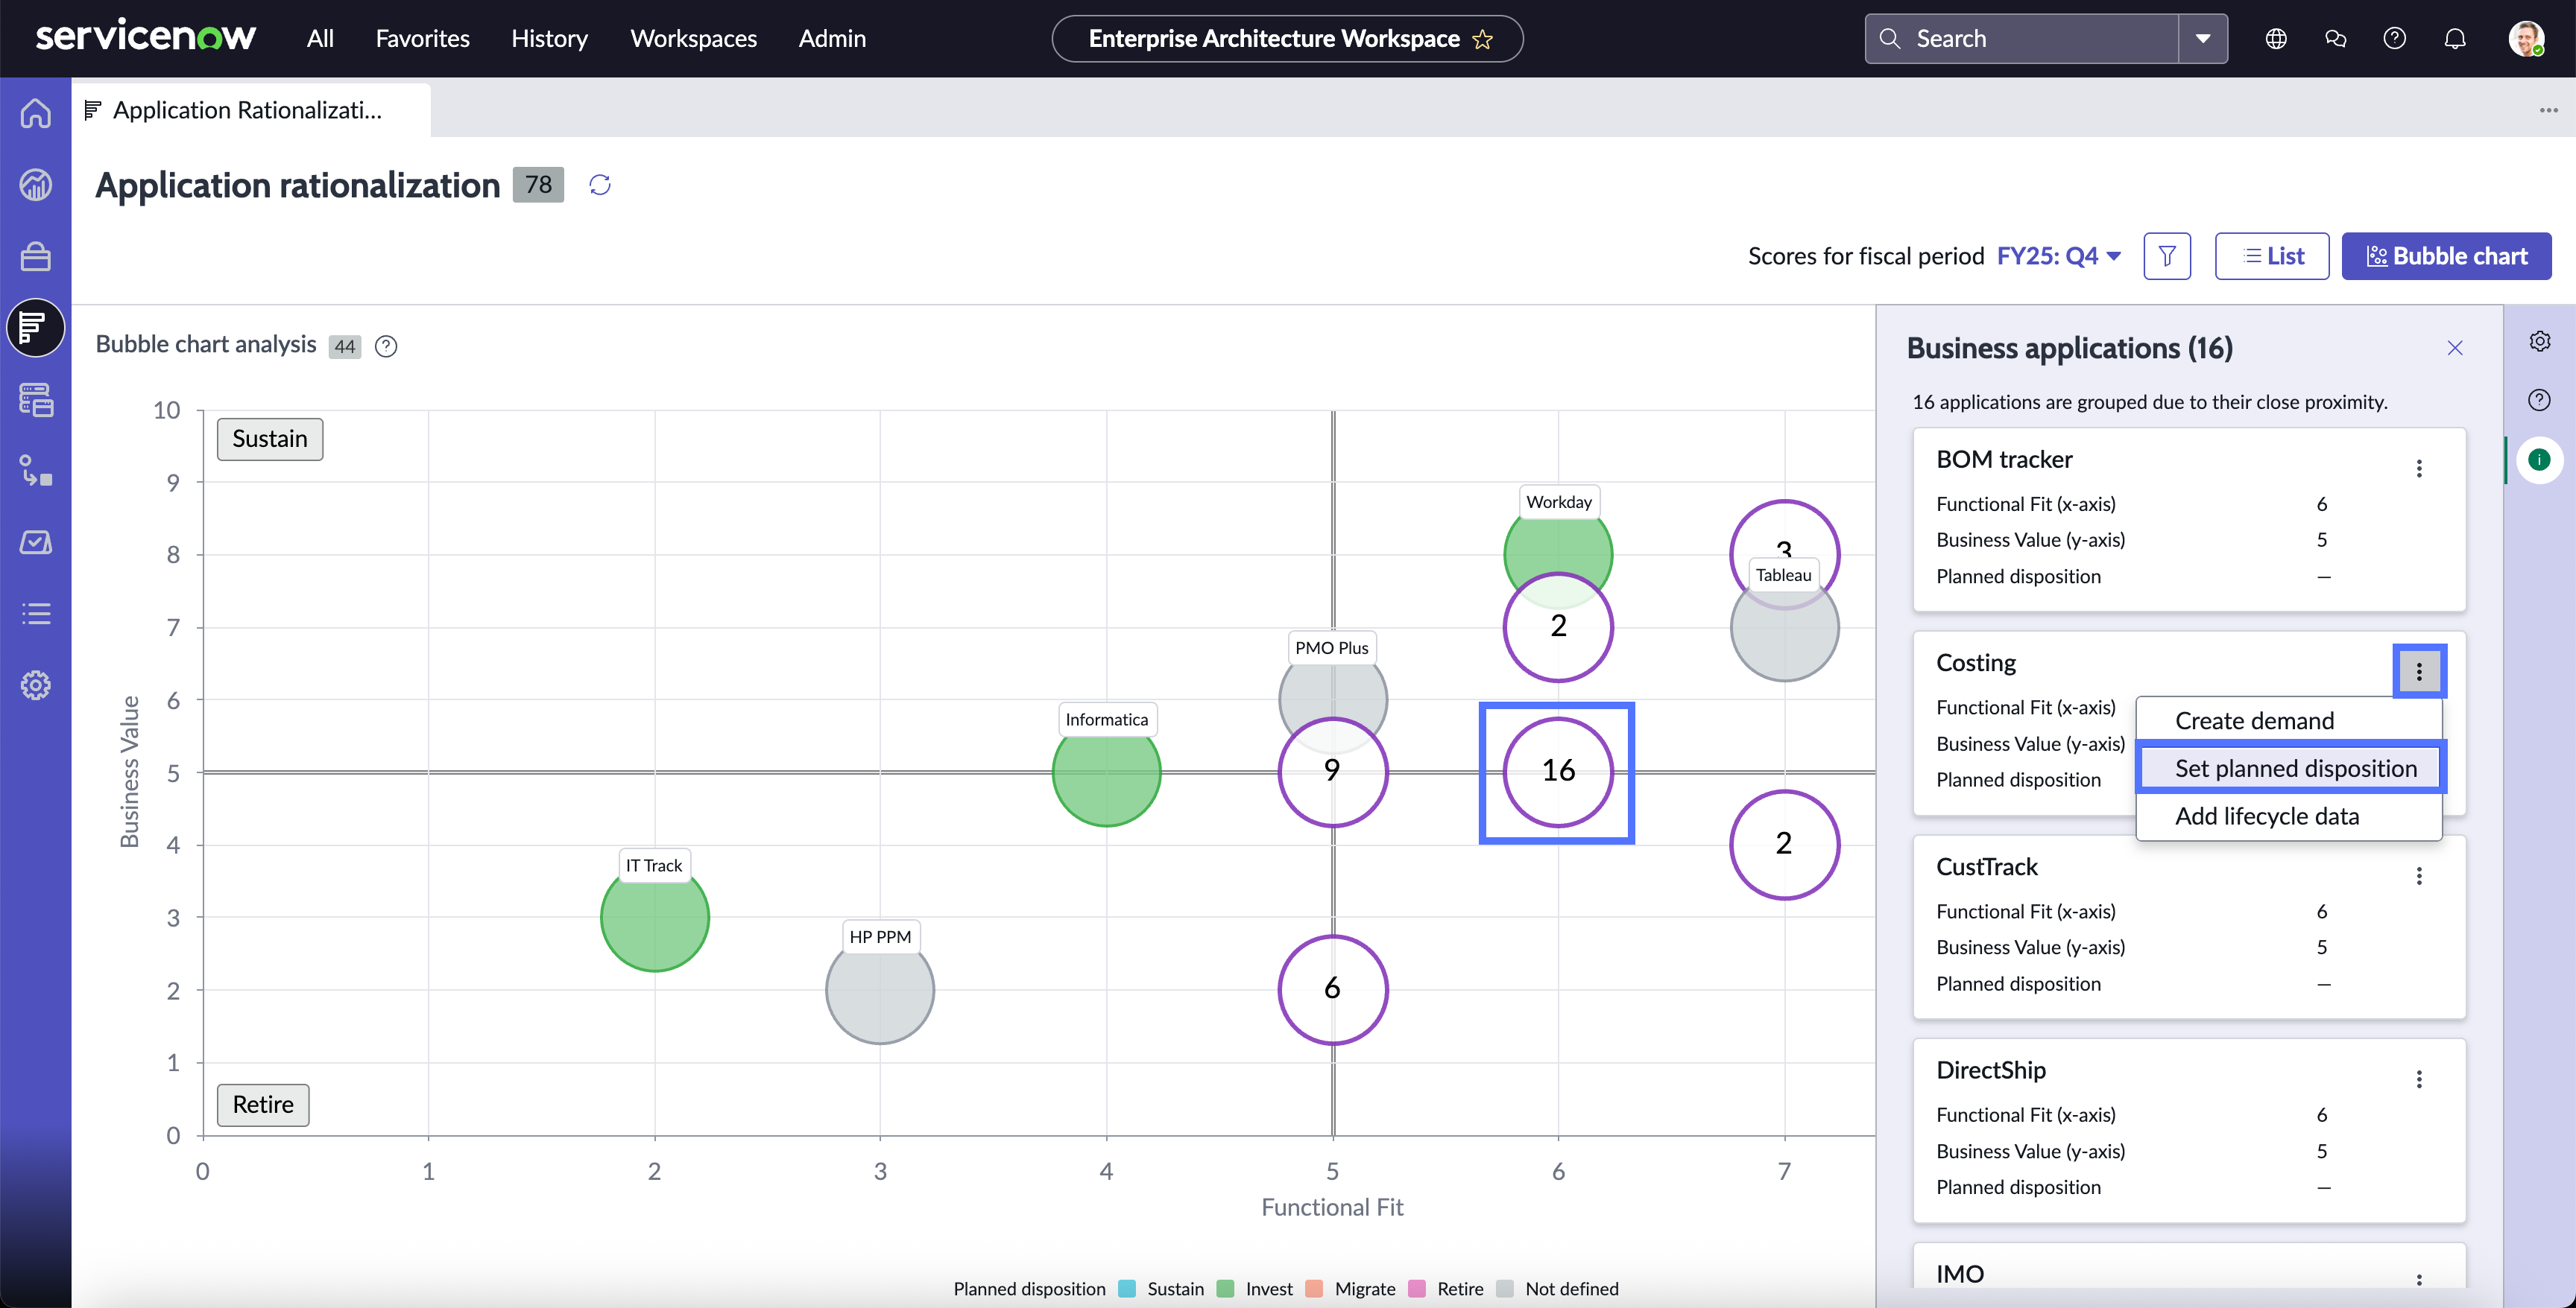
Task: Click the Retire quadrant label
Action: 263,1104
